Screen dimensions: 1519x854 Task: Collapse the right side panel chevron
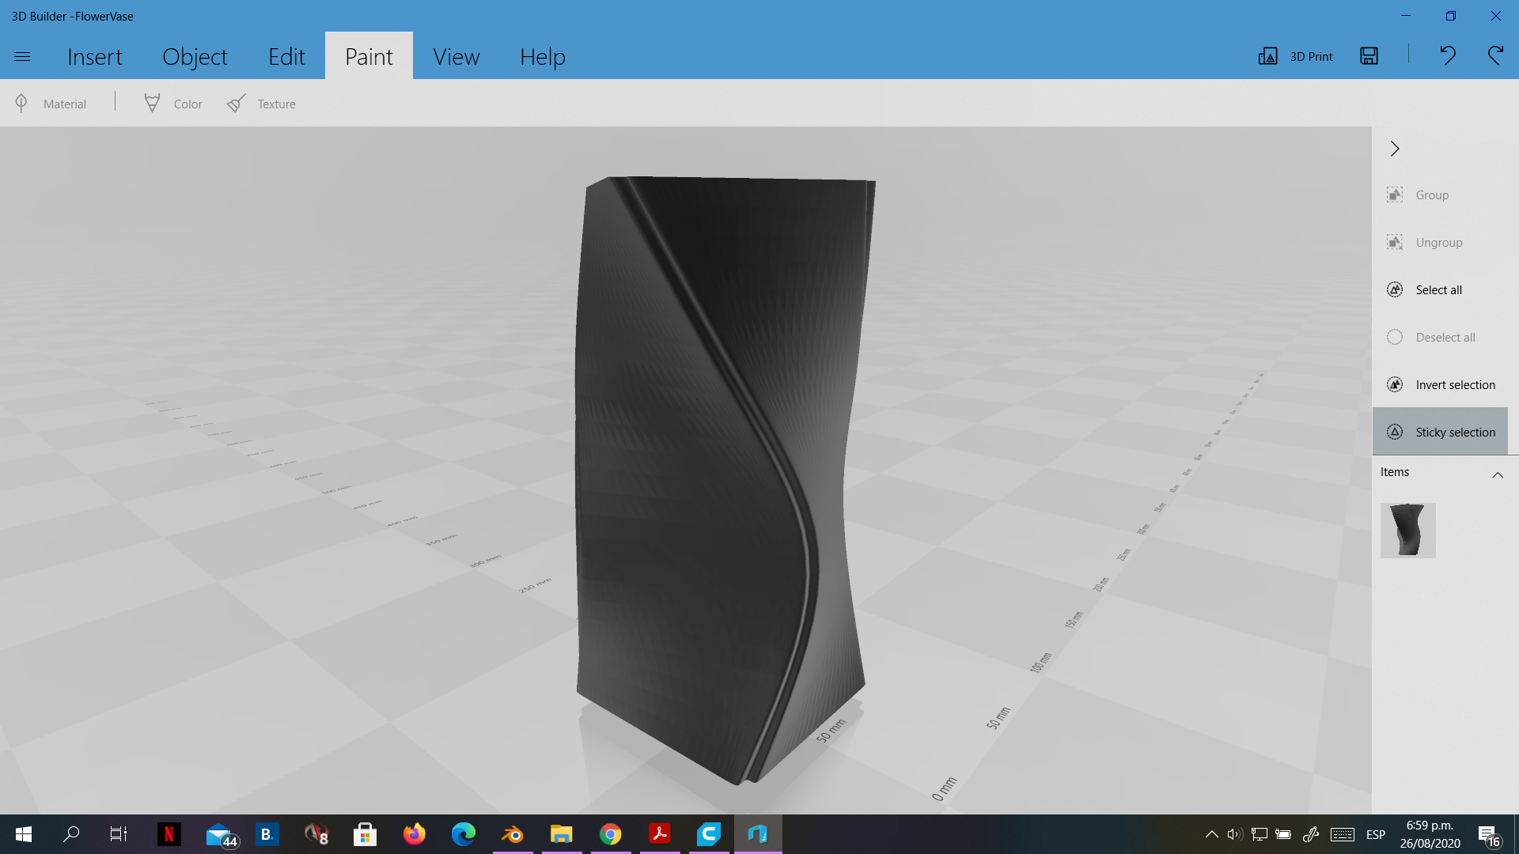click(x=1395, y=149)
